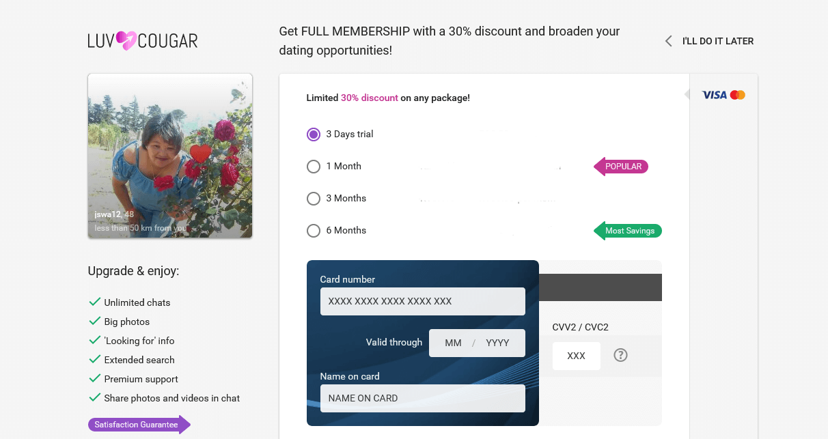This screenshot has width=828, height=439.
Task: Click the Visa card logo
Action: (x=715, y=95)
